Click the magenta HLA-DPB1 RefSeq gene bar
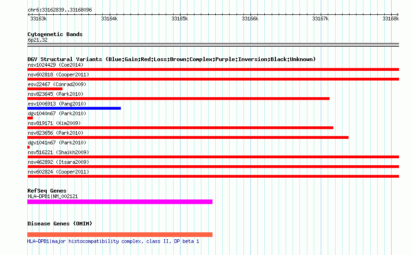 [120, 202]
